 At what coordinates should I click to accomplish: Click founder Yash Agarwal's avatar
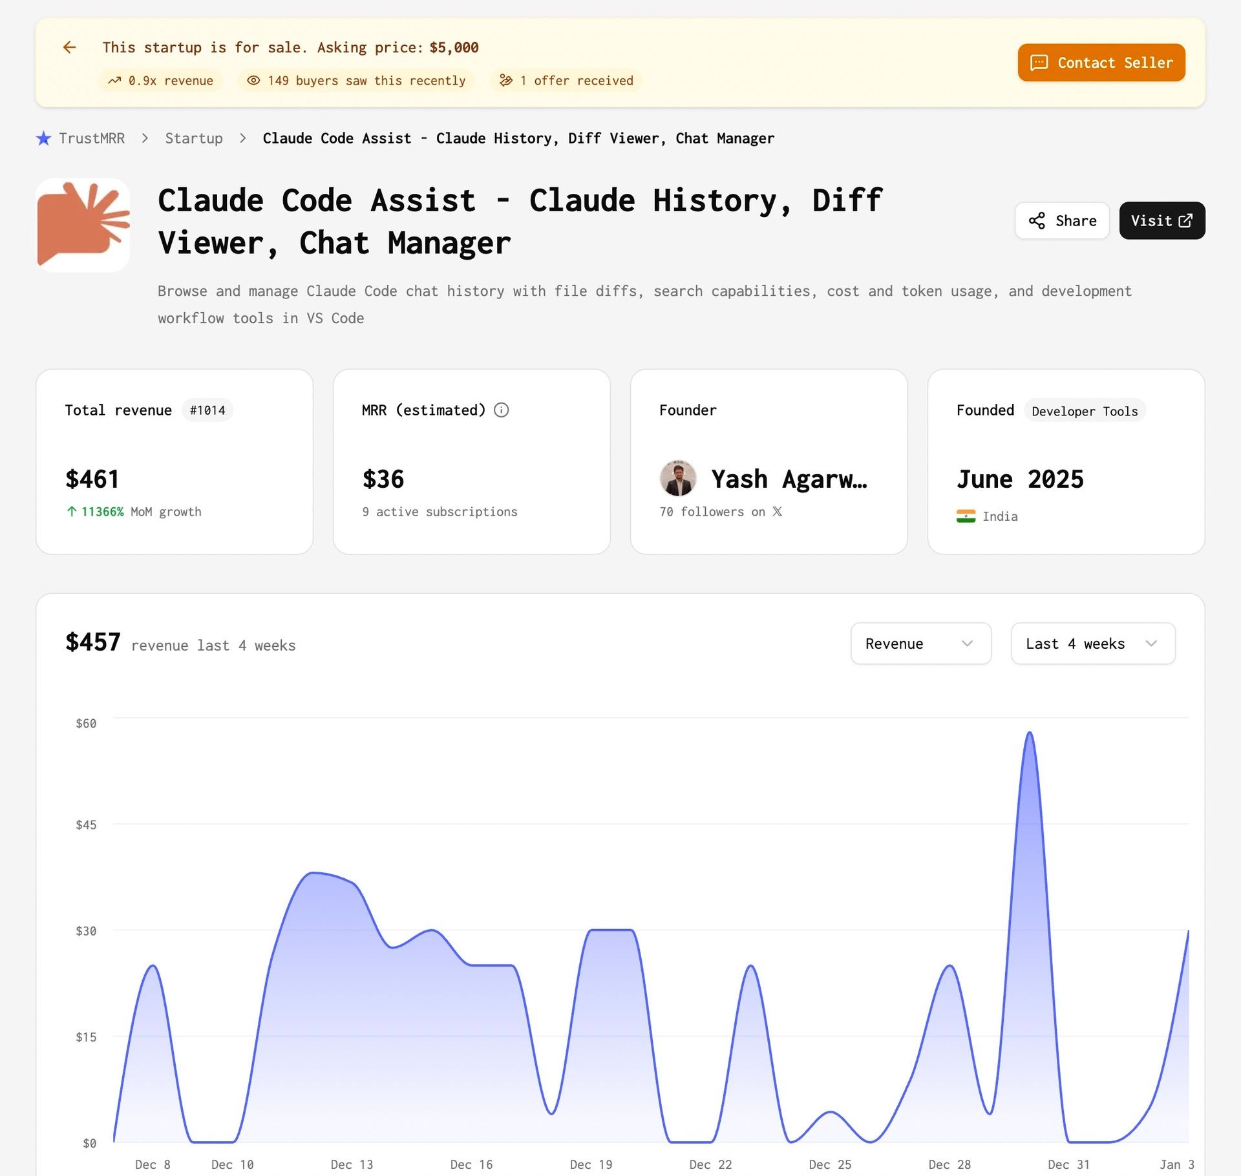coord(678,479)
